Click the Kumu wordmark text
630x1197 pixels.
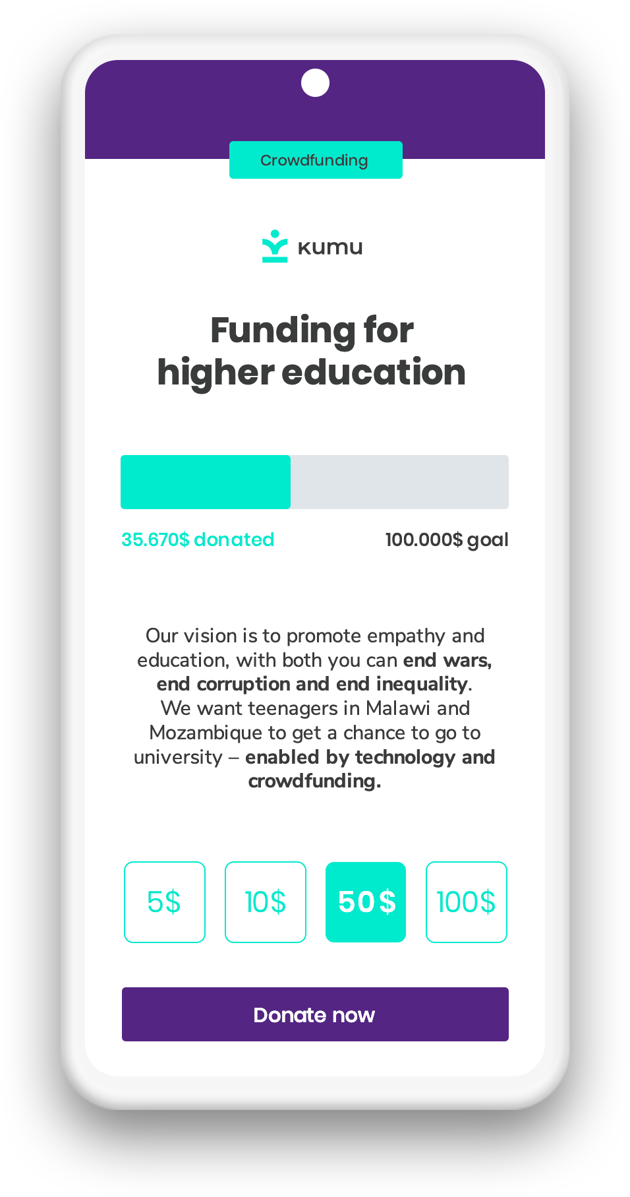pos(330,248)
